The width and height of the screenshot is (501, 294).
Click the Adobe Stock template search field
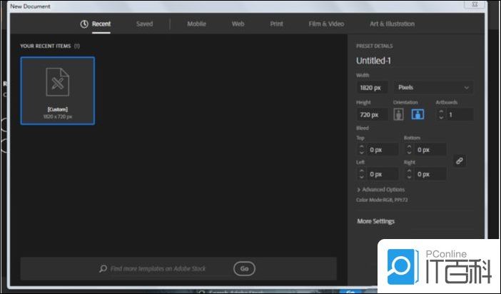coord(158,269)
